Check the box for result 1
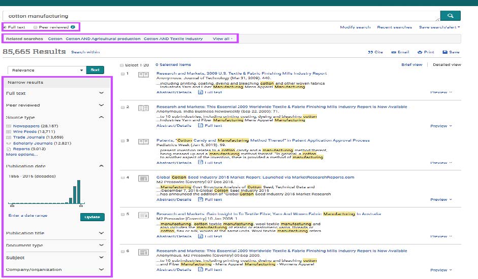478x279 pixels. (122, 74)
